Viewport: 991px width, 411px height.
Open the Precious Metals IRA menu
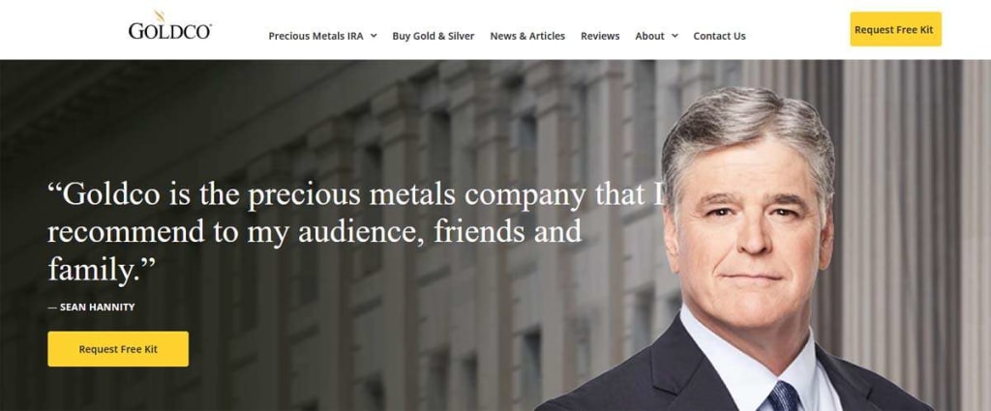316,36
